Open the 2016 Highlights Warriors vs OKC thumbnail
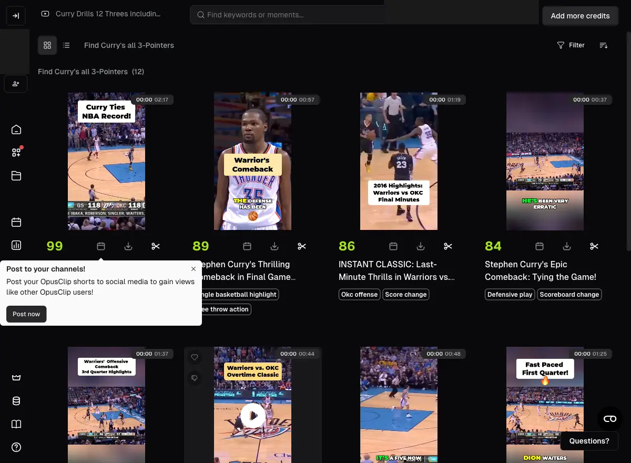This screenshot has width=631, height=463. (399, 161)
